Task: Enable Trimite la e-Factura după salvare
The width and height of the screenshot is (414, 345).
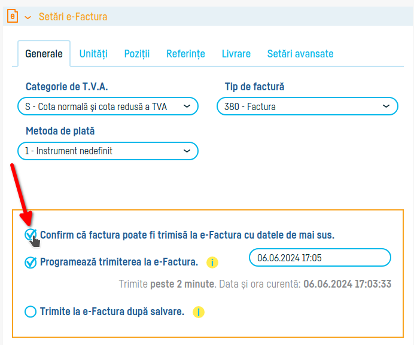Action: tap(31, 312)
